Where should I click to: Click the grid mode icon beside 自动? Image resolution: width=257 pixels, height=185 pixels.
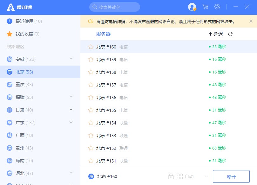(180, 176)
